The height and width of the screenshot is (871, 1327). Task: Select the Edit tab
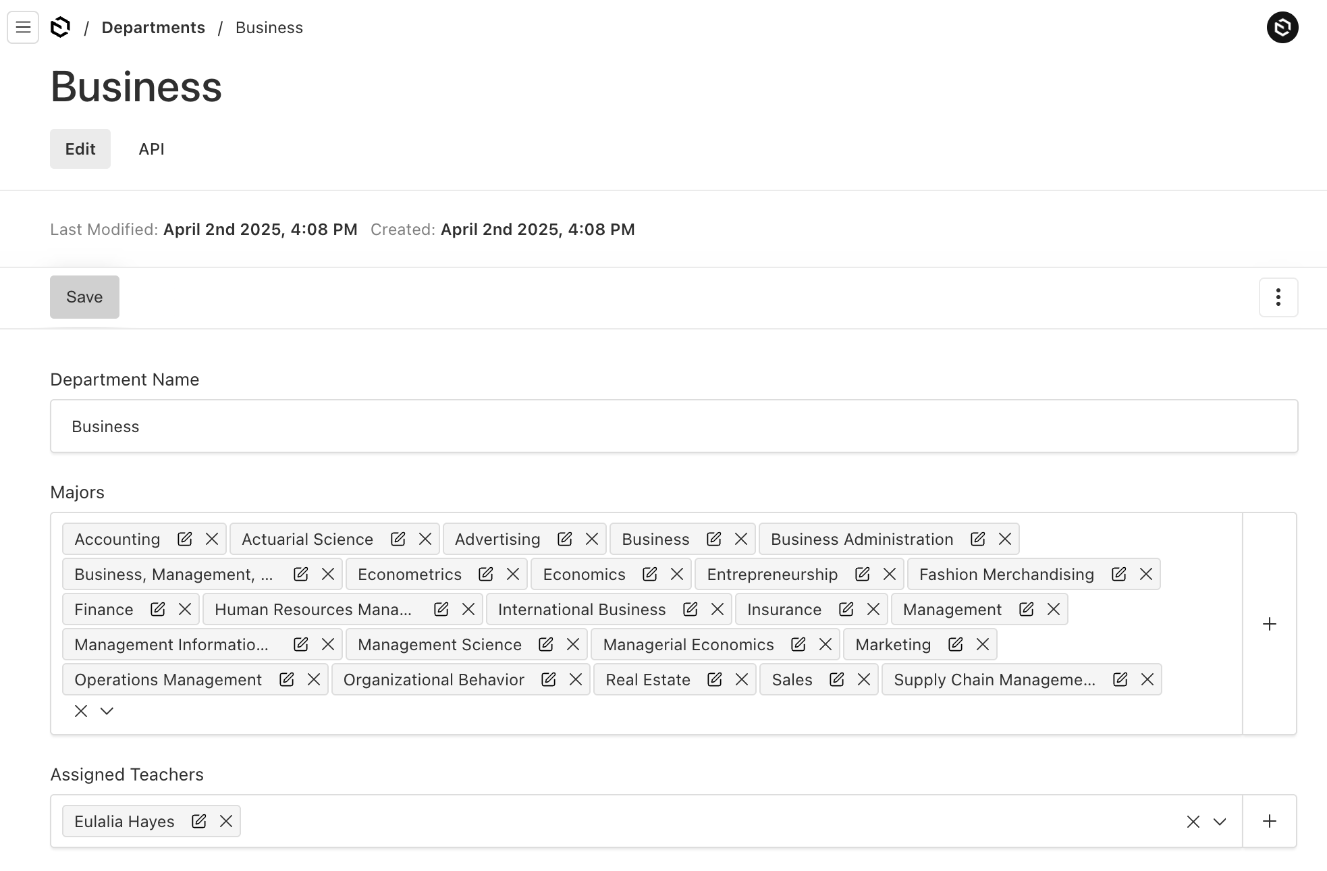[80, 149]
